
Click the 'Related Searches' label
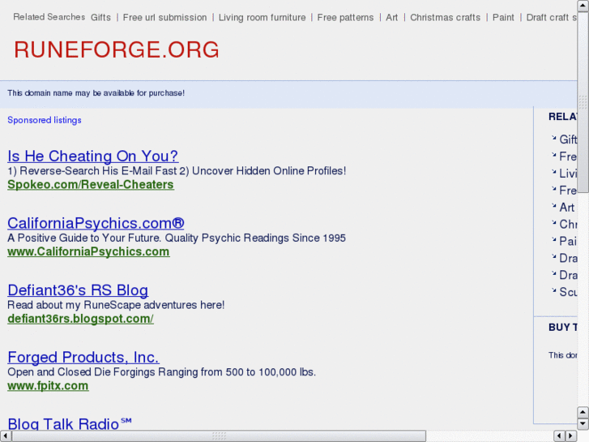coord(49,17)
